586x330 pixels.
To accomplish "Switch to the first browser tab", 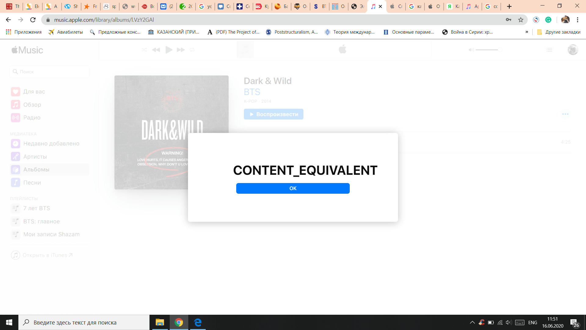I will coord(13,6).
